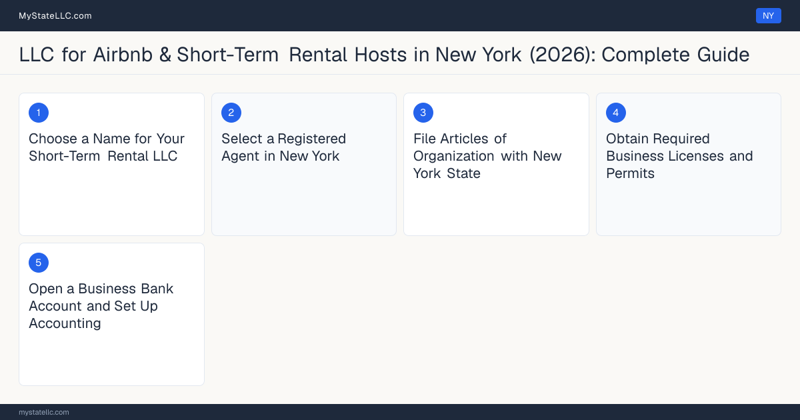Open 'Open a Business Bank Account' step heading

tap(101, 306)
